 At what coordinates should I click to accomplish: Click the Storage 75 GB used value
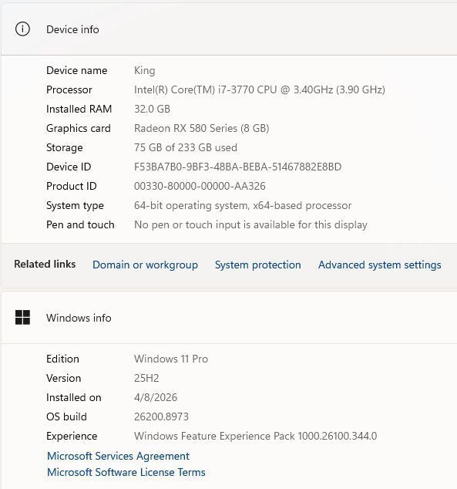pos(186,147)
